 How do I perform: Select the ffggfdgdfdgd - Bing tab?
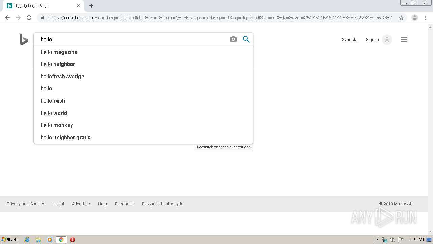point(43,6)
